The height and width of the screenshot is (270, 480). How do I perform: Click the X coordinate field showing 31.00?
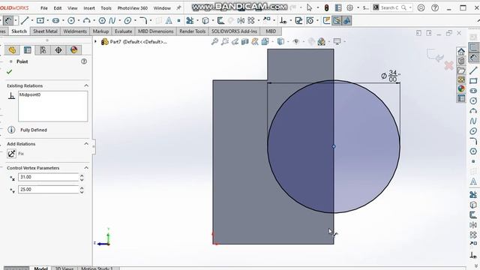48,177
